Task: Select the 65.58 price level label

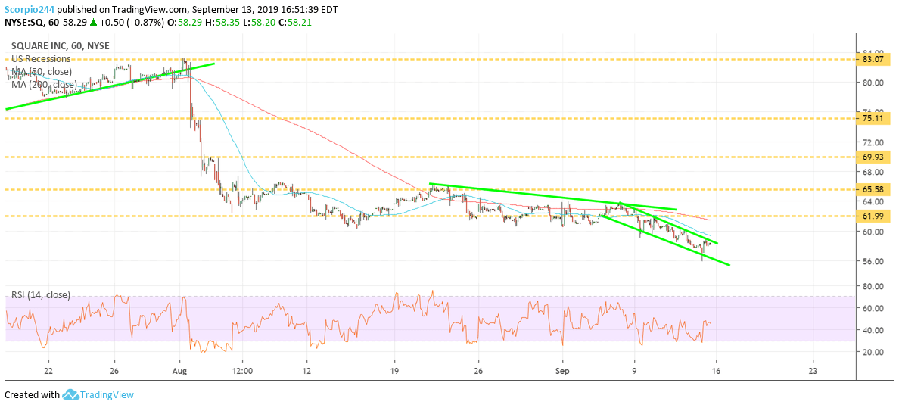Action: tap(874, 189)
